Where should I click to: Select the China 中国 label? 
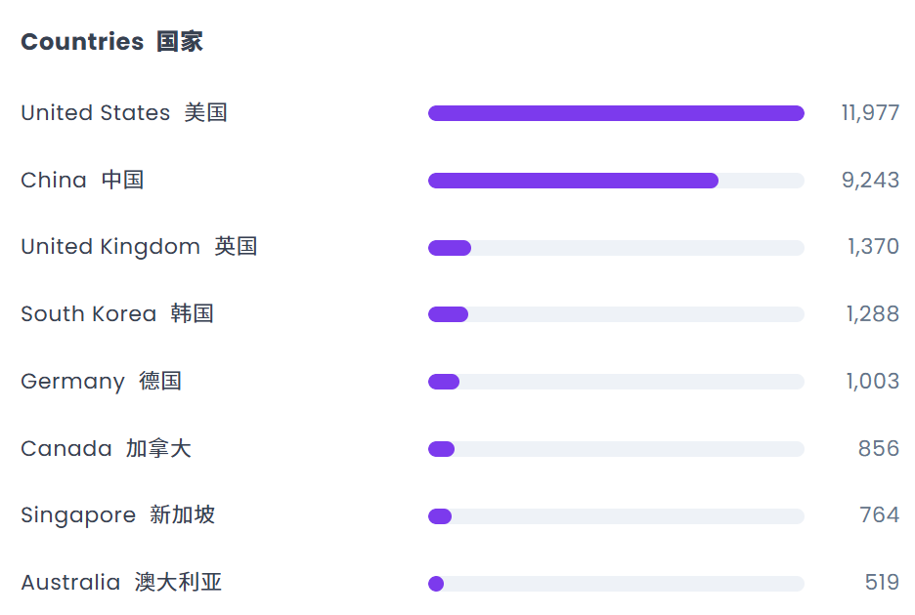[82, 180]
